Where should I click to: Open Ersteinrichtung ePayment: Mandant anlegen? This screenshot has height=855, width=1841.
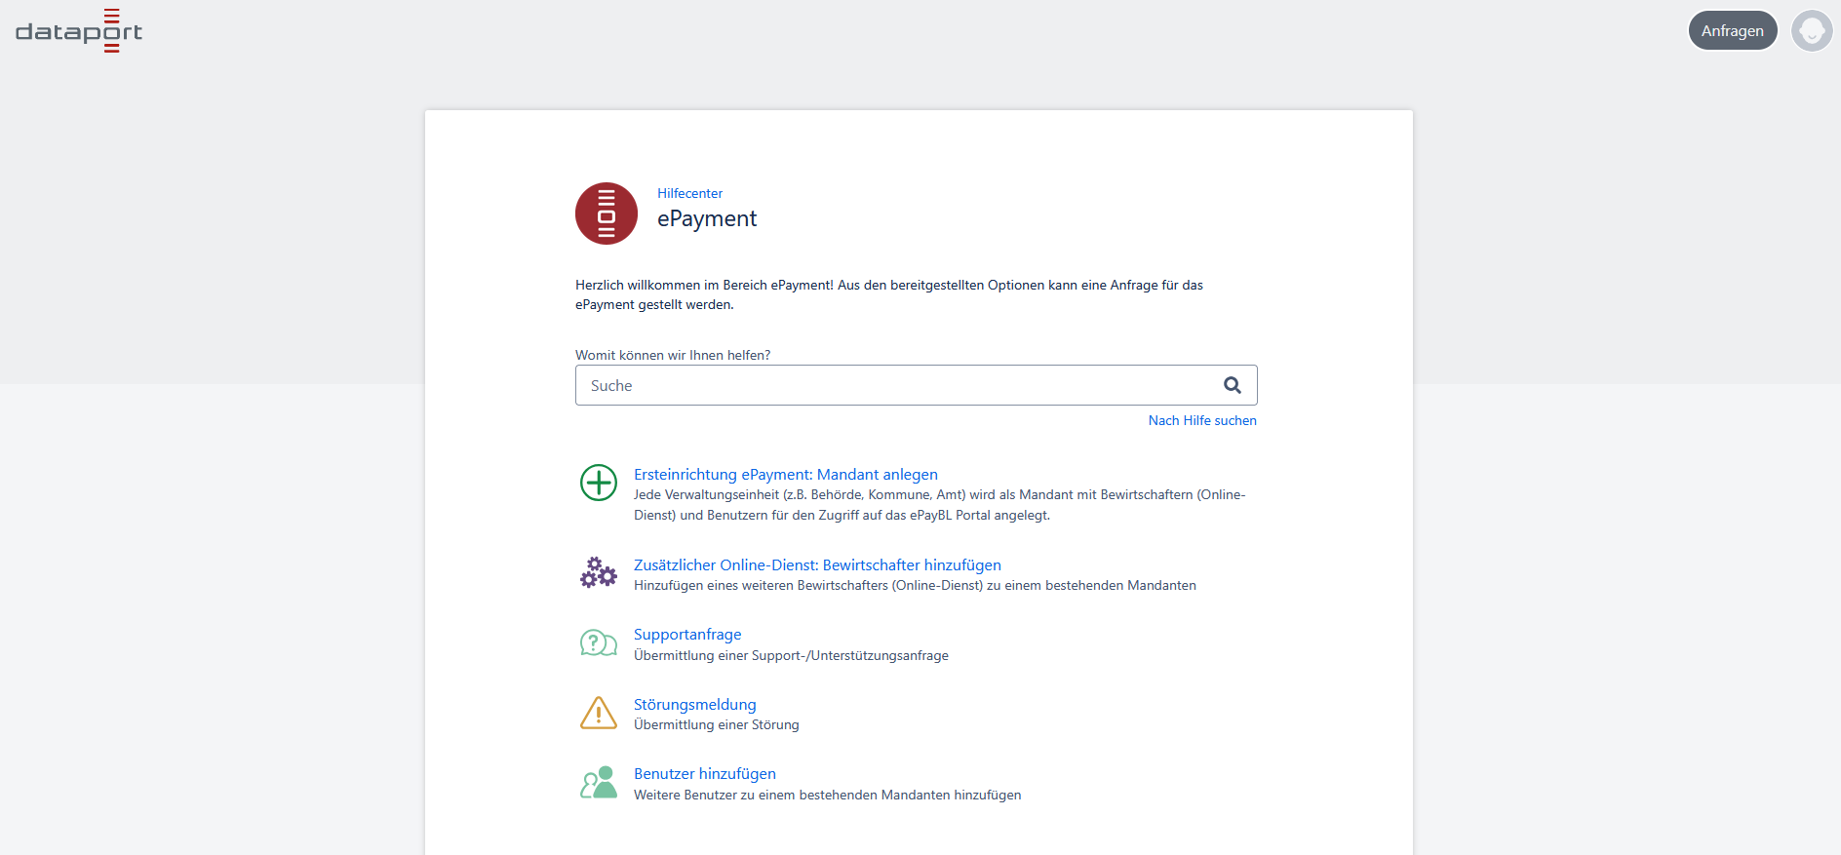pyautogui.click(x=785, y=474)
